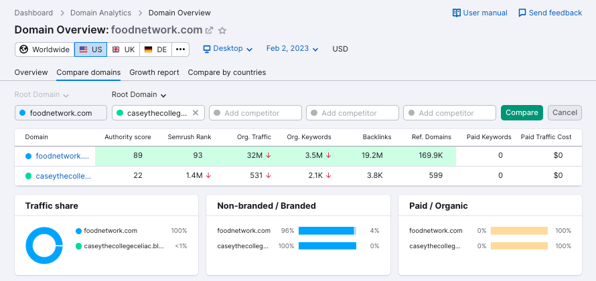Expand the Feb 2, 2023 date picker
This screenshot has width=596, height=281.
(292, 49)
